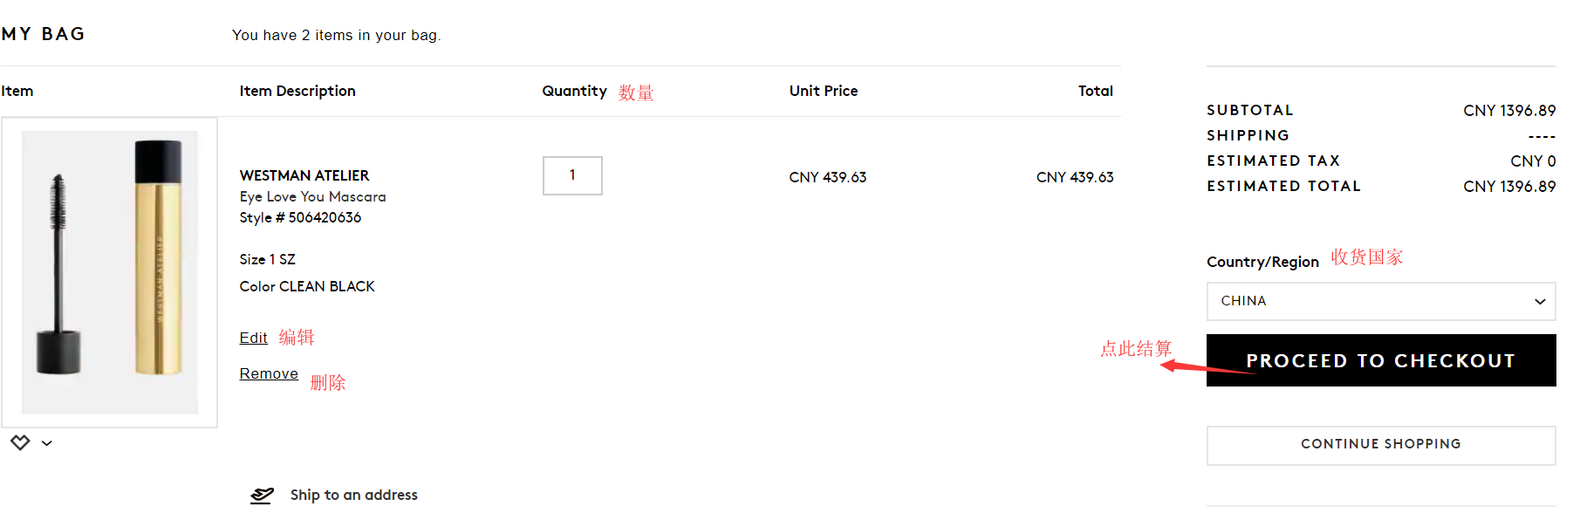Screen dimensions: 1580x513
Task: Open the CHINA country/region dropdown
Action: pyautogui.click(x=1380, y=301)
